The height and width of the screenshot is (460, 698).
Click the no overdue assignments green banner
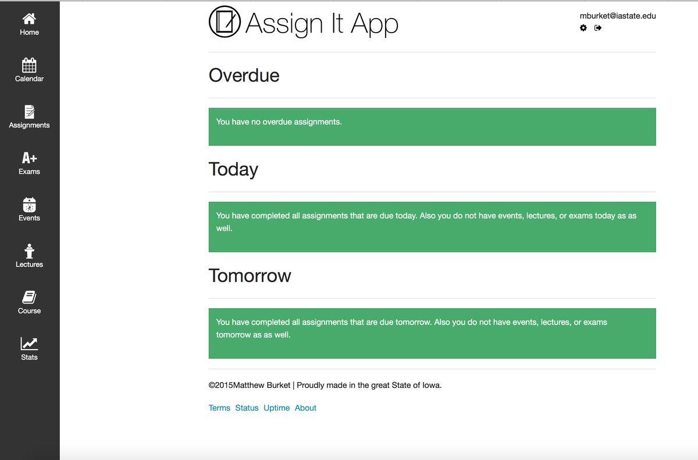pyautogui.click(x=432, y=126)
